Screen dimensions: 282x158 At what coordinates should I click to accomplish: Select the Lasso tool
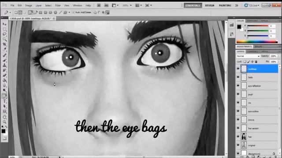[x=4, y=34]
